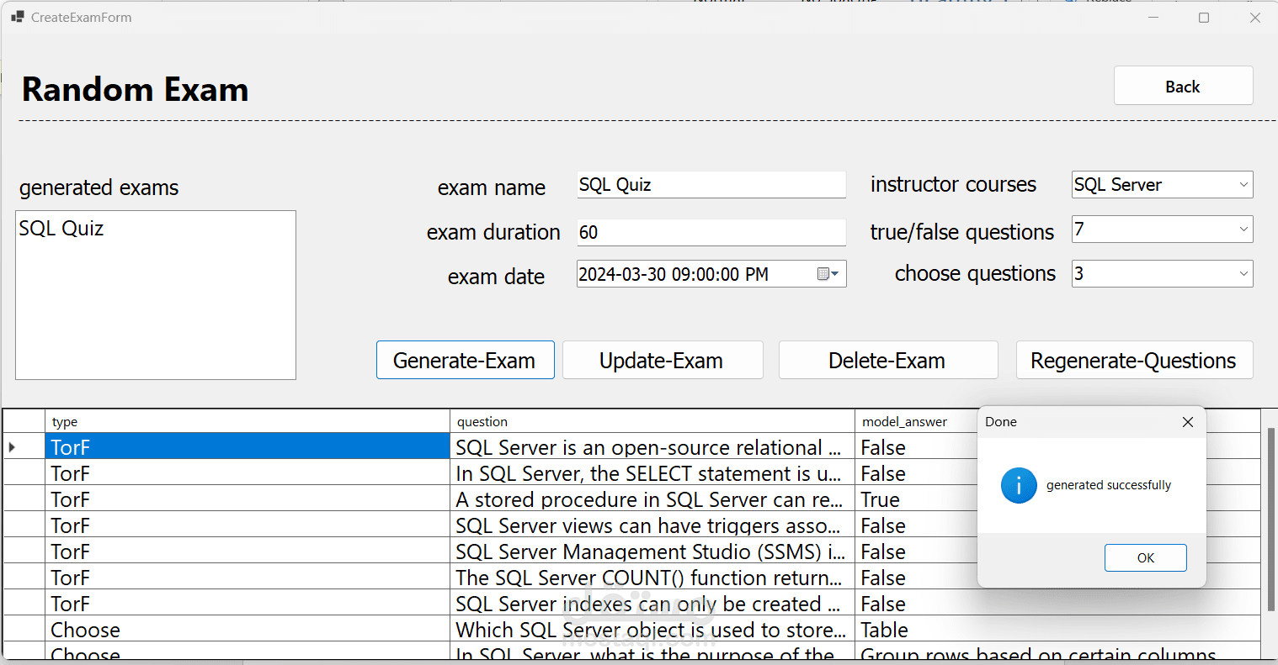The width and height of the screenshot is (1278, 665).
Task: Click the False answer for stored views triggers row
Action: (916, 525)
